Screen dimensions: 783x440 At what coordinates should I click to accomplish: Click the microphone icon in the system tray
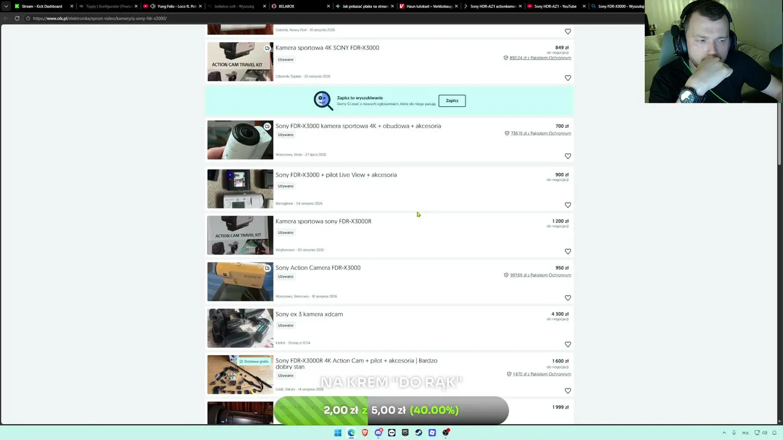(x=734, y=433)
